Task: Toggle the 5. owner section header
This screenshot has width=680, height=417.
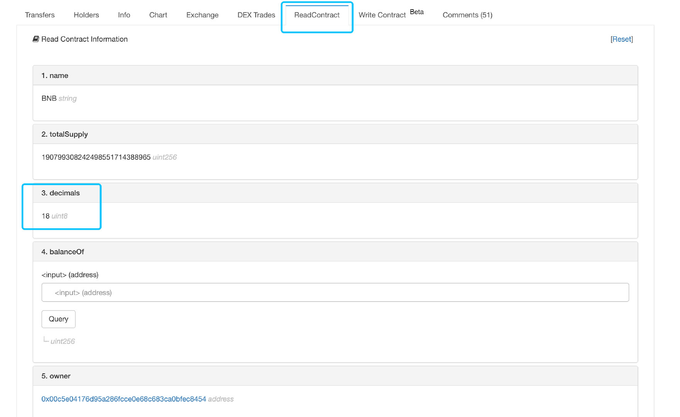Action: coord(335,376)
